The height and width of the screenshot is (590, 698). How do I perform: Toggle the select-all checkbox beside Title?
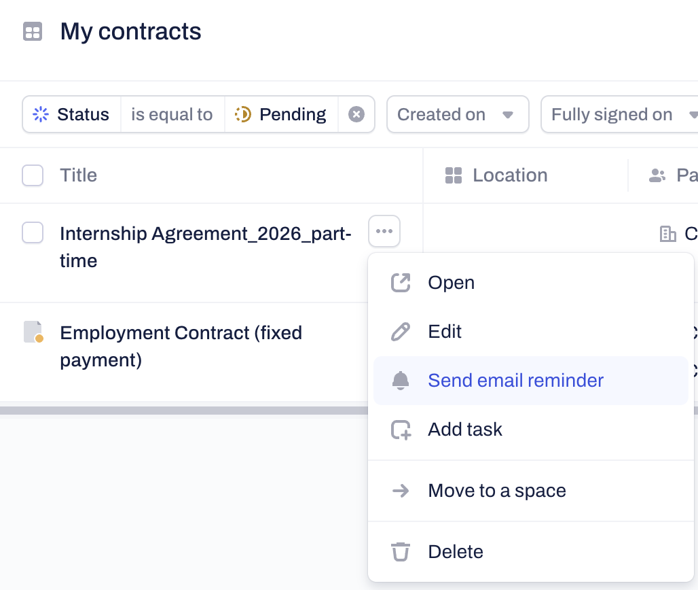coord(33,175)
